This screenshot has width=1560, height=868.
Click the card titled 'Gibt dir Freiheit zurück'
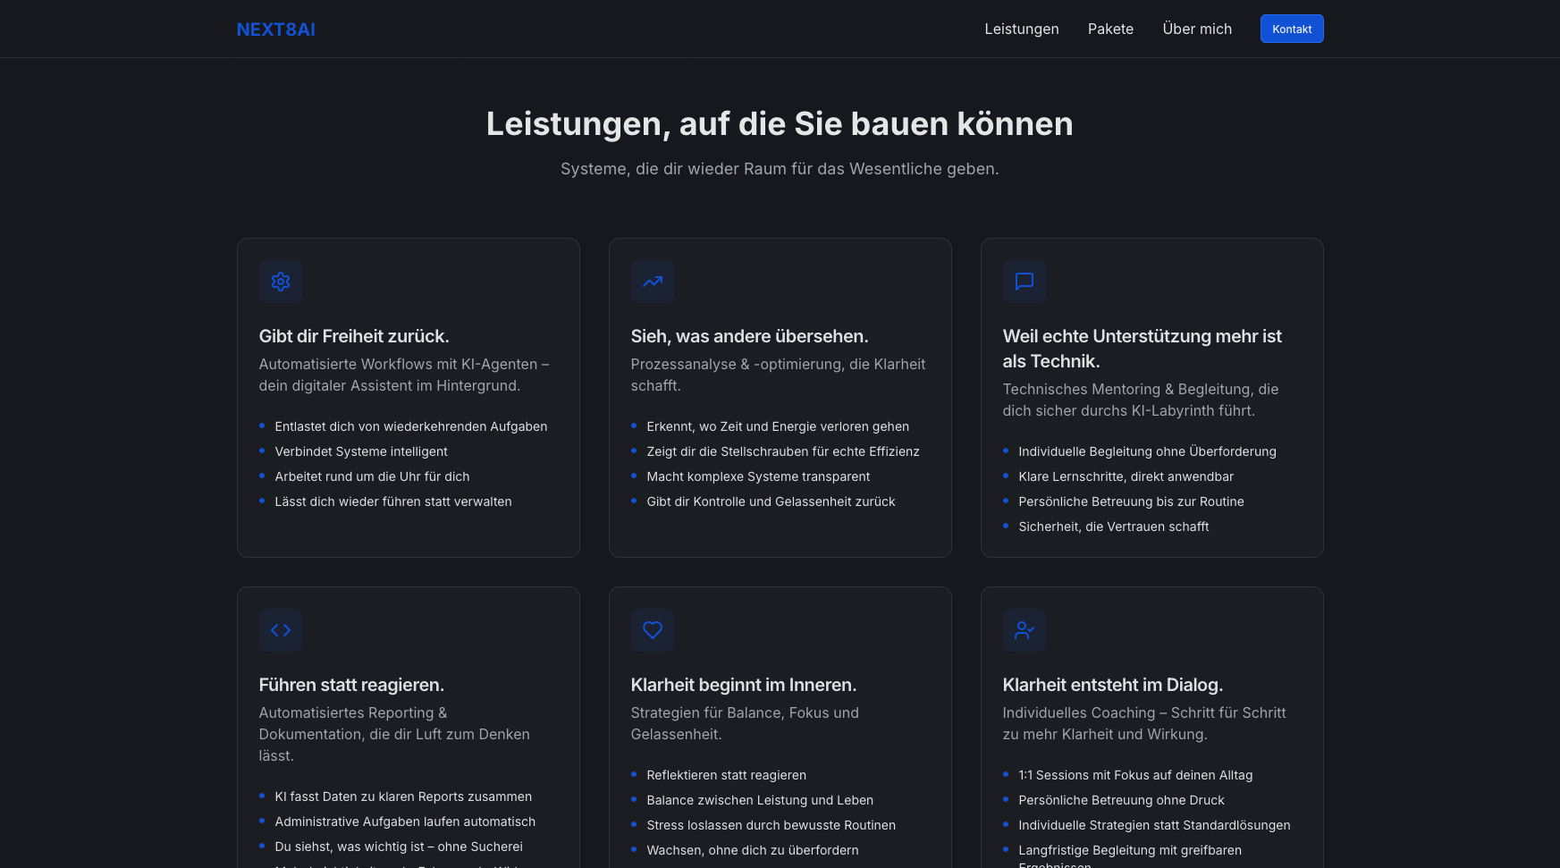pos(354,336)
